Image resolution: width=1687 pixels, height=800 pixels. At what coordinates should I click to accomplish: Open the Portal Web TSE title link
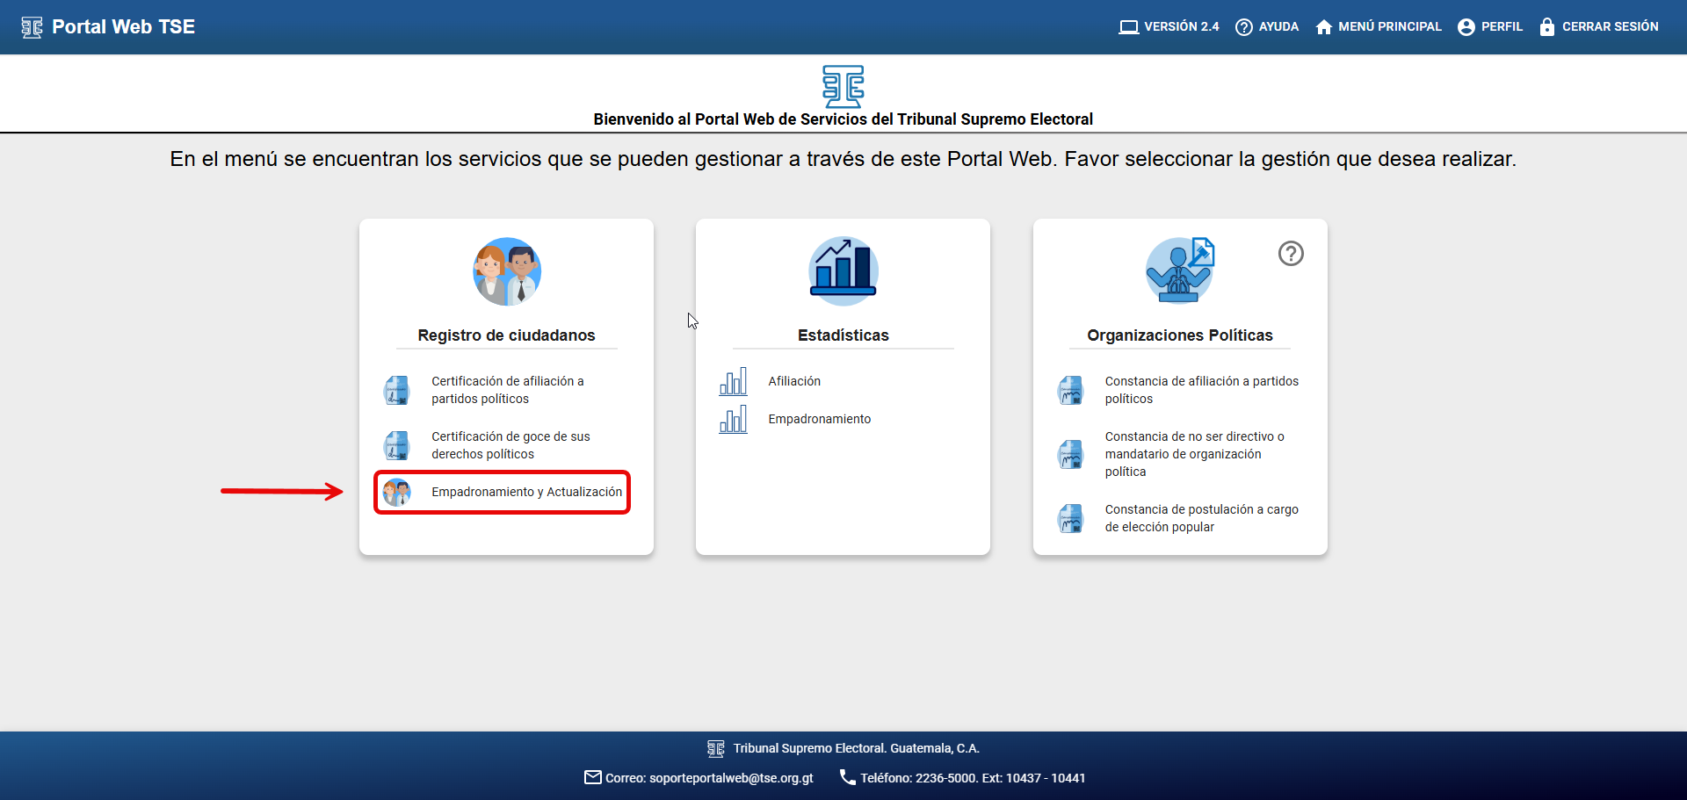(x=123, y=27)
